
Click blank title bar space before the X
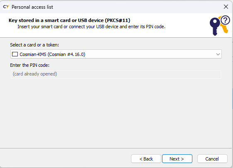tap(137, 7)
